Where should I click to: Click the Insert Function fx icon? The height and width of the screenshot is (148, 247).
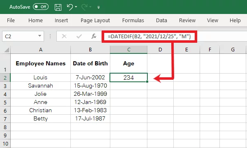point(94,36)
